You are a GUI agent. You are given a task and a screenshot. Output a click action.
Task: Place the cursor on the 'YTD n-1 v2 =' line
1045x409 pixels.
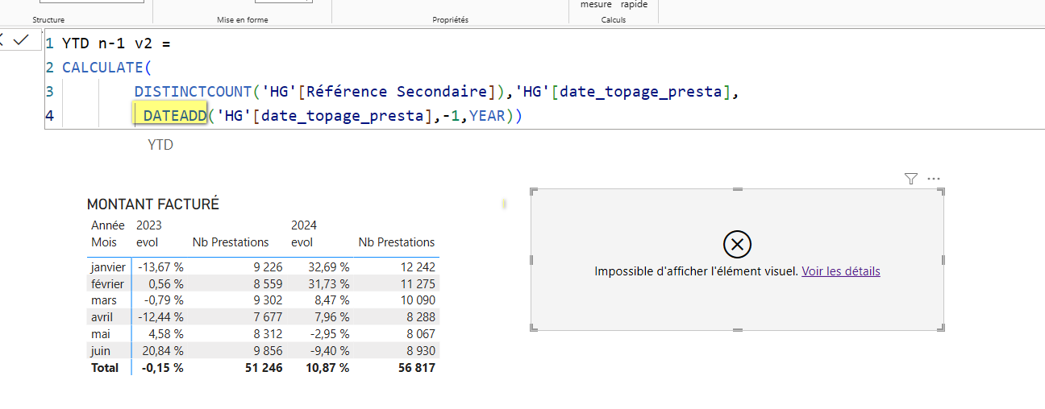click(x=116, y=43)
